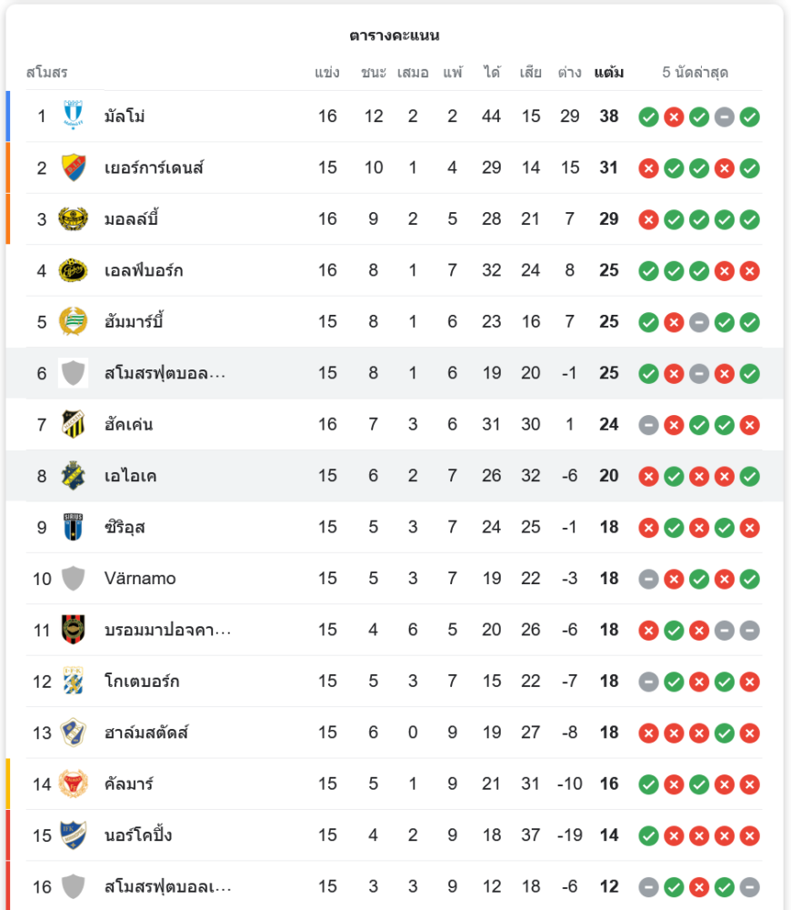The width and height of the screenshot is (791, 910).
Task: Click the IFK Göteborg crest in row 12
Action: (x=73, y=681)
